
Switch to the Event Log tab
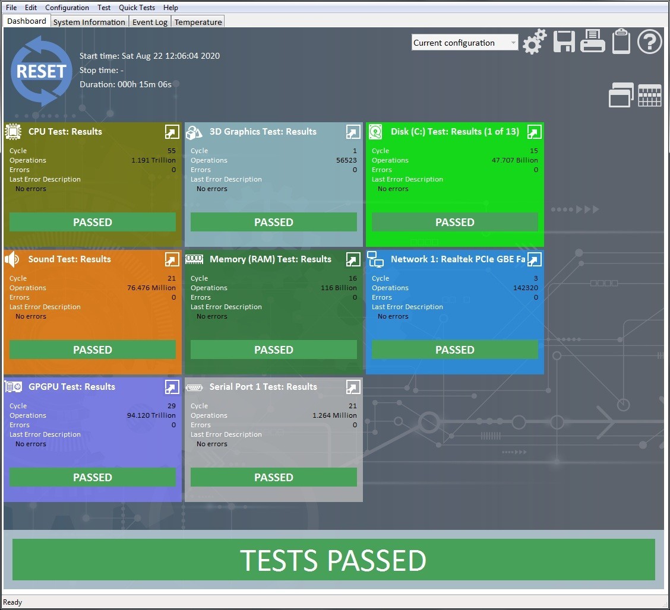click(150, 22)
